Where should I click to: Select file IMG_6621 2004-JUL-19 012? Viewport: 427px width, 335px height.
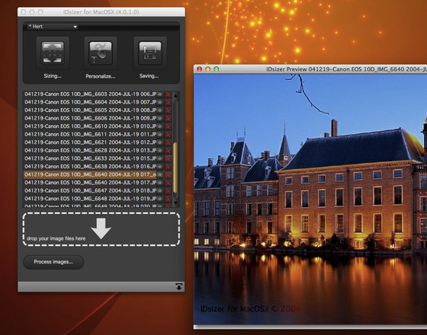click(91, 142)
